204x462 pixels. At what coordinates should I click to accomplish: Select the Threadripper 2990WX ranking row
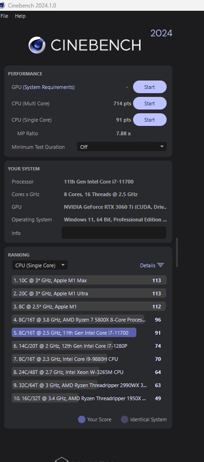89,385
